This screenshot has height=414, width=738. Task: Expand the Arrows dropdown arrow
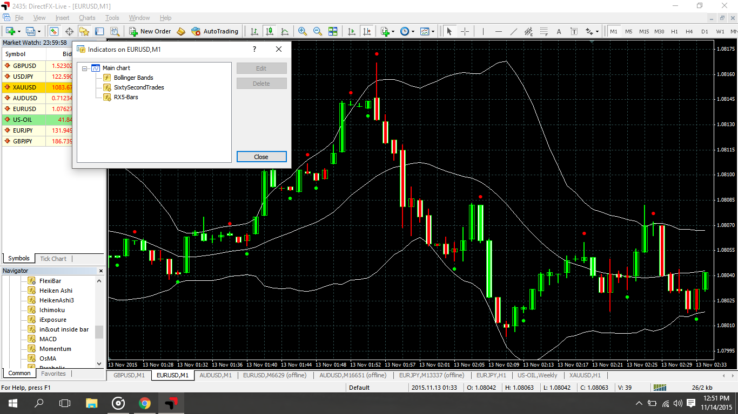(x=598, y=31)
